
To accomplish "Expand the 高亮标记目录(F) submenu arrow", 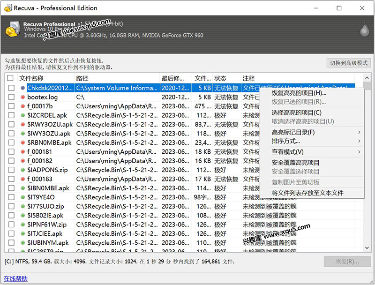I will (359, 132).
